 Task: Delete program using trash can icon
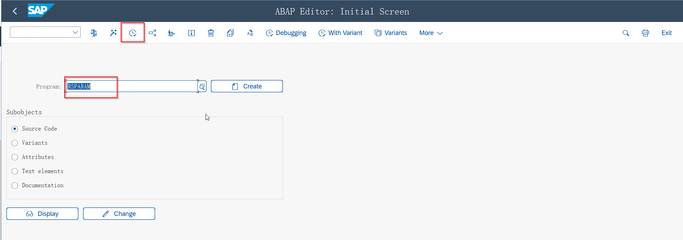point(211,33)
